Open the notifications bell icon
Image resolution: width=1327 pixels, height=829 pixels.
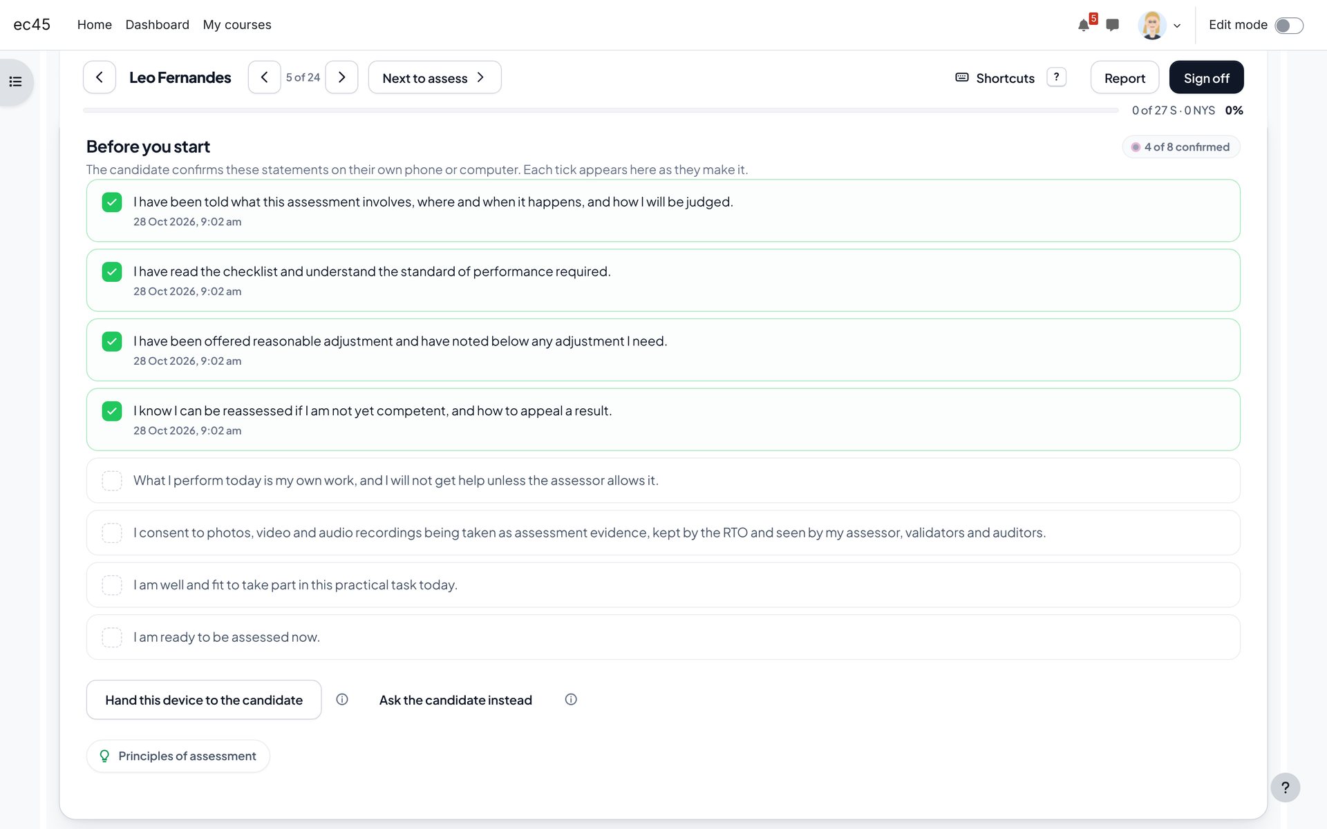[1084, 25]
